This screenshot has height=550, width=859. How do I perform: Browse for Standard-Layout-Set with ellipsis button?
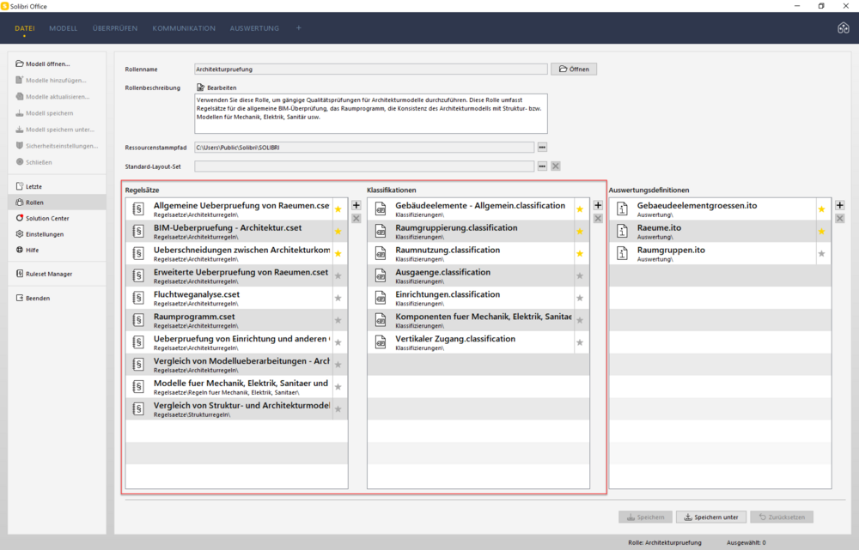coord(542,166)
